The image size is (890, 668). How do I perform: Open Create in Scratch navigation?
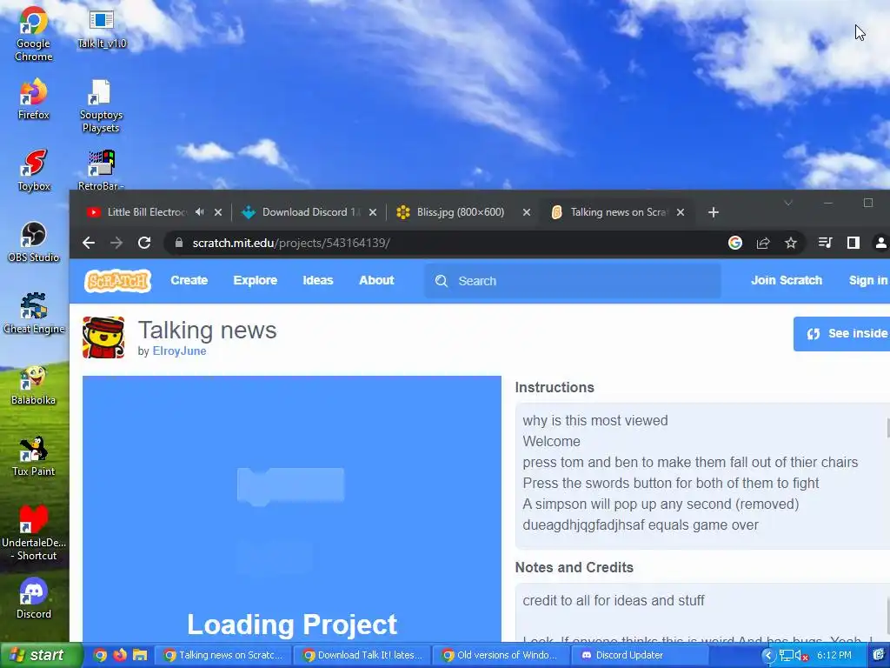click(189, 281)
